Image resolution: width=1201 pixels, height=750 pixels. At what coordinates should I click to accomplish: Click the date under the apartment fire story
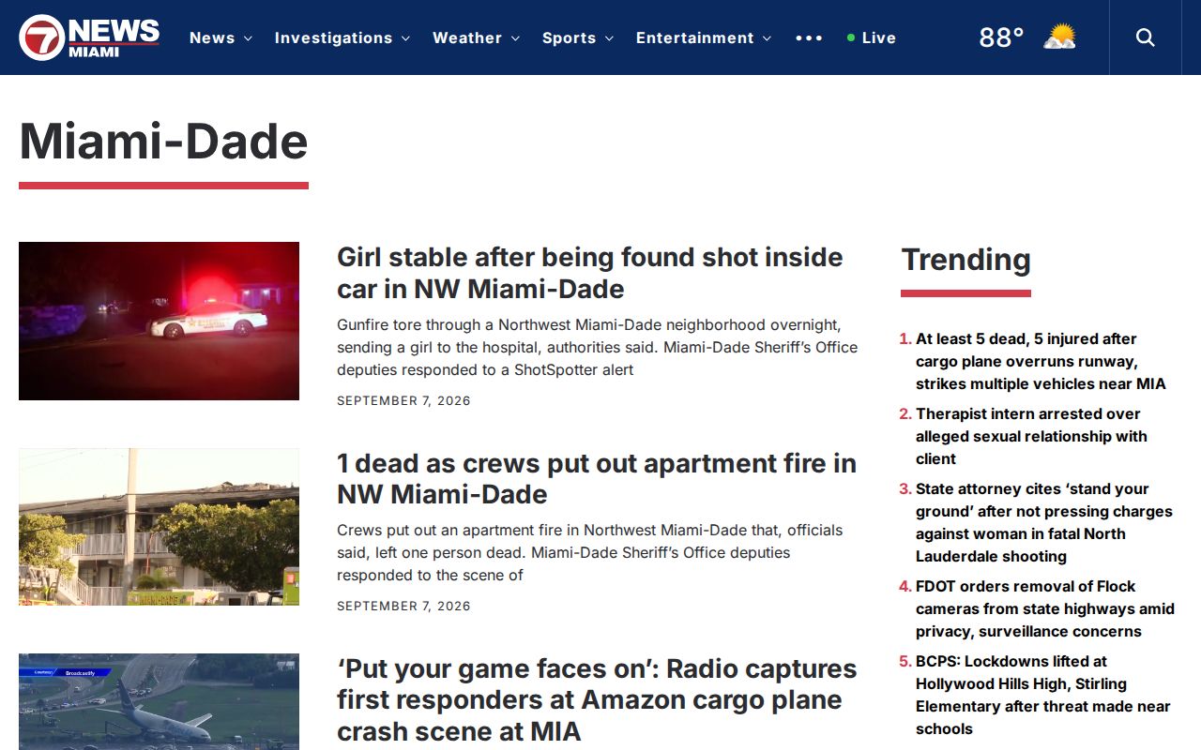[x=403, y=607]
